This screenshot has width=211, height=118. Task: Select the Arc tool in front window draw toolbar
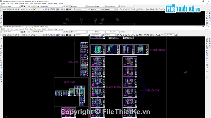1,51
